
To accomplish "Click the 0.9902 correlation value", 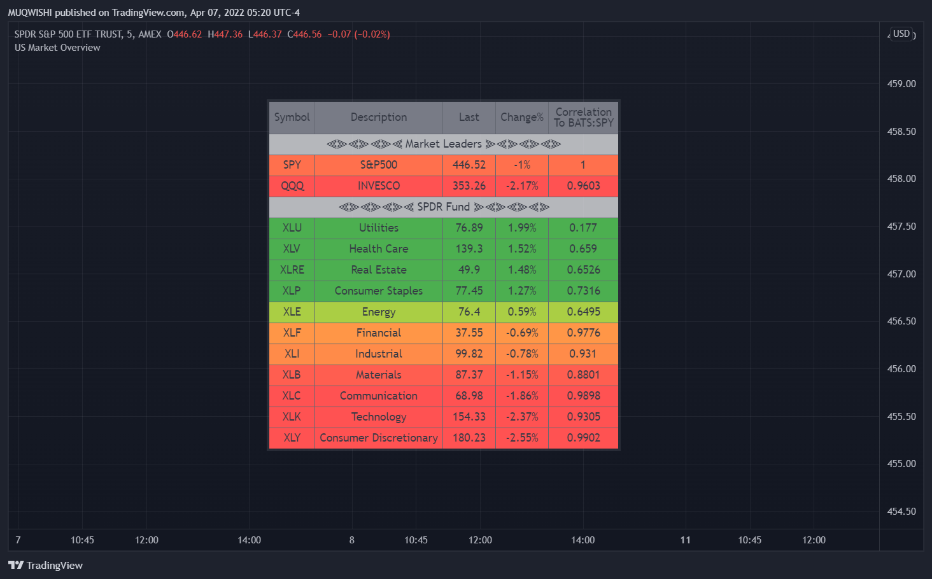I will tap(583, 438).
